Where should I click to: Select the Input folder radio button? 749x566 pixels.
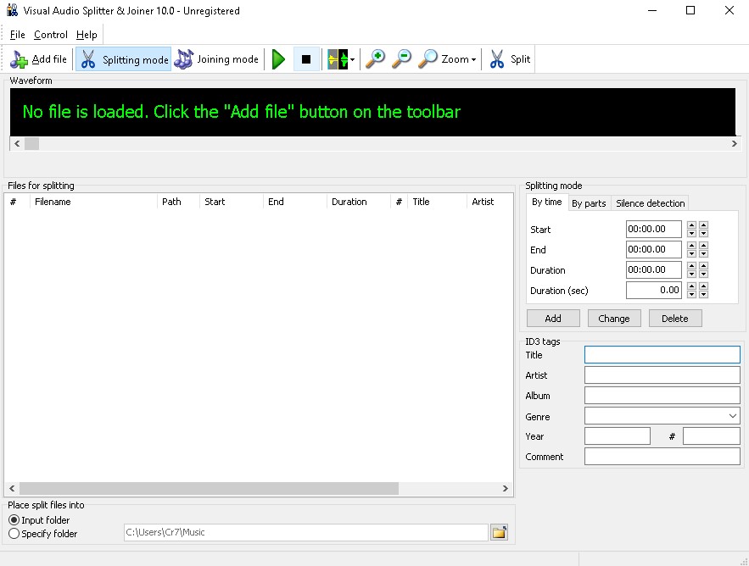click(x=14, y=520)
